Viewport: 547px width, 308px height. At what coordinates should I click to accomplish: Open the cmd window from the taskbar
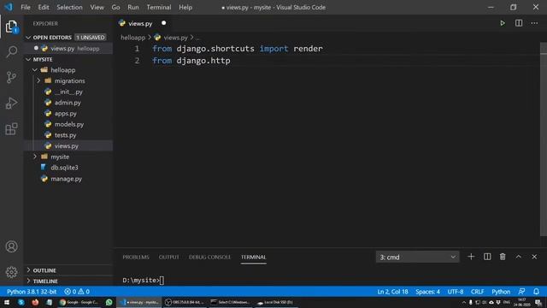pyautogui.click(x=231, y=302)
